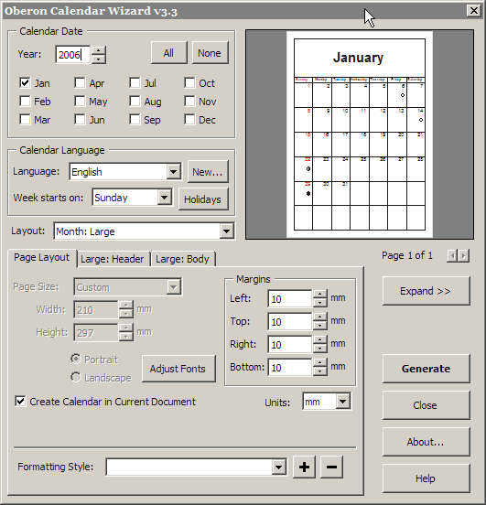Tick the Aug month checkbox
The height and width of the screenshot is (505, 486).
pyautogui.click(x=135, y=102)
